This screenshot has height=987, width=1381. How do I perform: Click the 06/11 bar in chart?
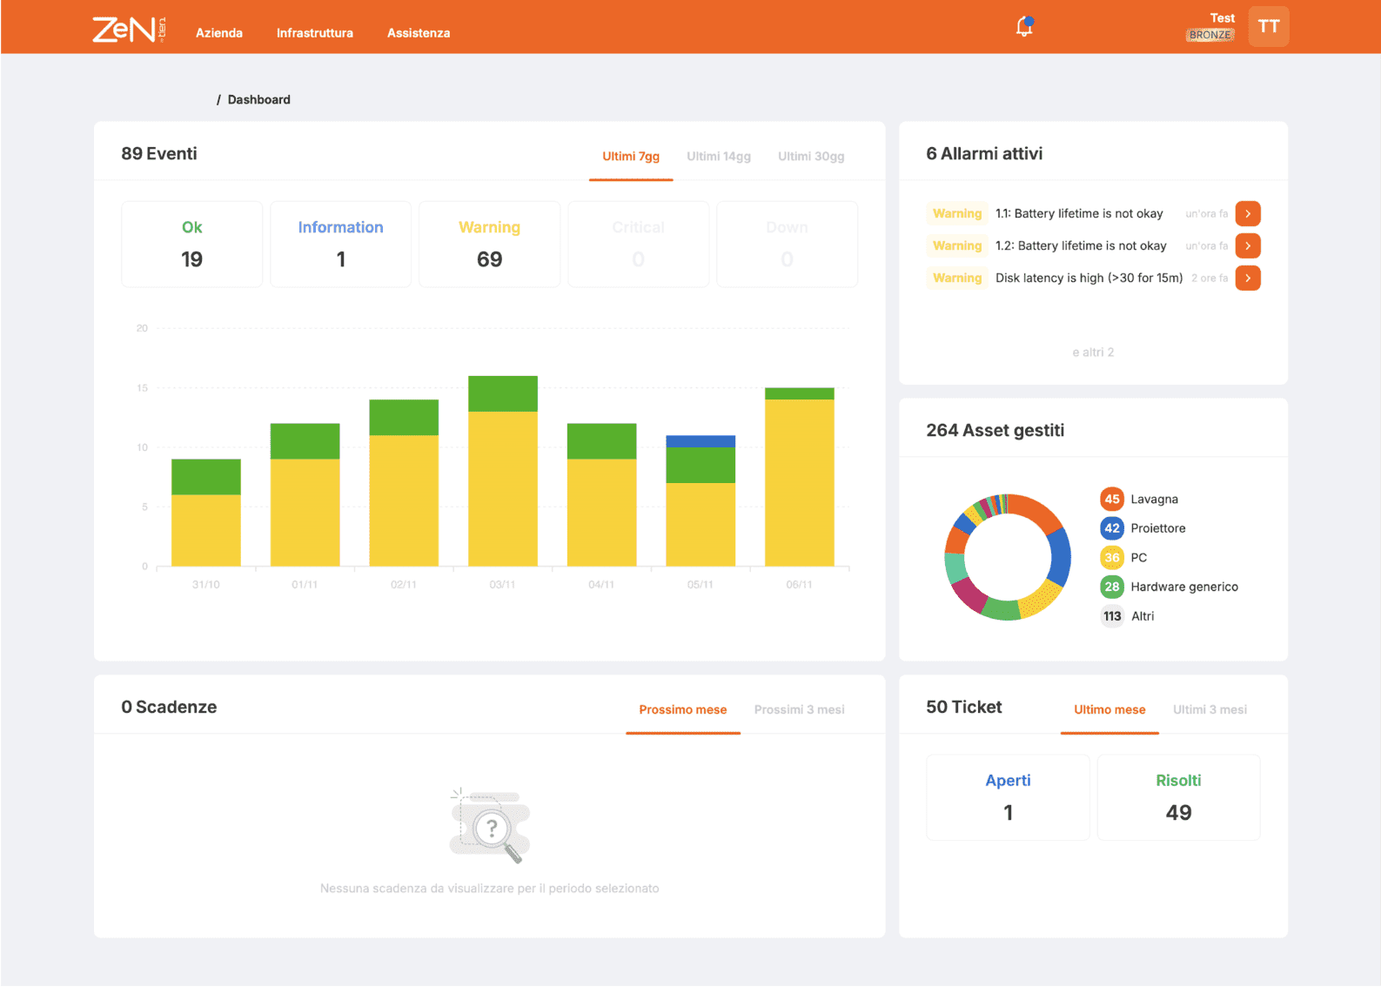point(799,479)
